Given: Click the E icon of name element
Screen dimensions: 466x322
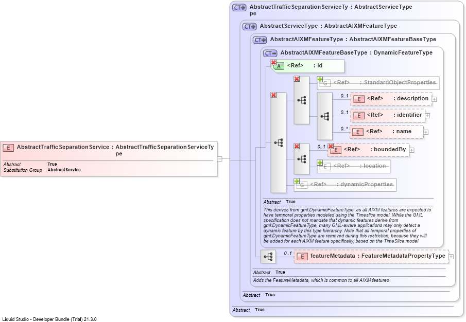Looking at the screenshot, I should click(x=358, y=132).
